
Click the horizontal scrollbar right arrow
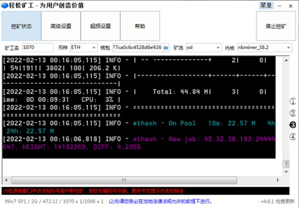click(x=278, y=180)
